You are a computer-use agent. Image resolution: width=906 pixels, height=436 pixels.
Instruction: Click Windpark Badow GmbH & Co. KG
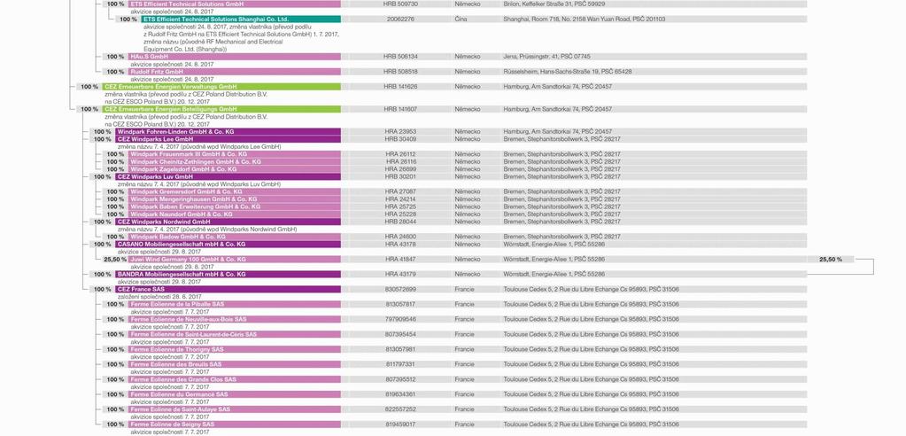pyautogui.click(x=178, y=237)
